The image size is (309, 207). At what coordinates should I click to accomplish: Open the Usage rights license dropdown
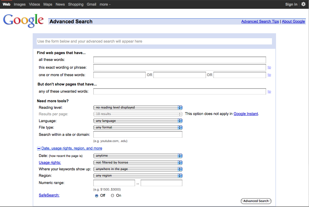(x=138, y=163)
